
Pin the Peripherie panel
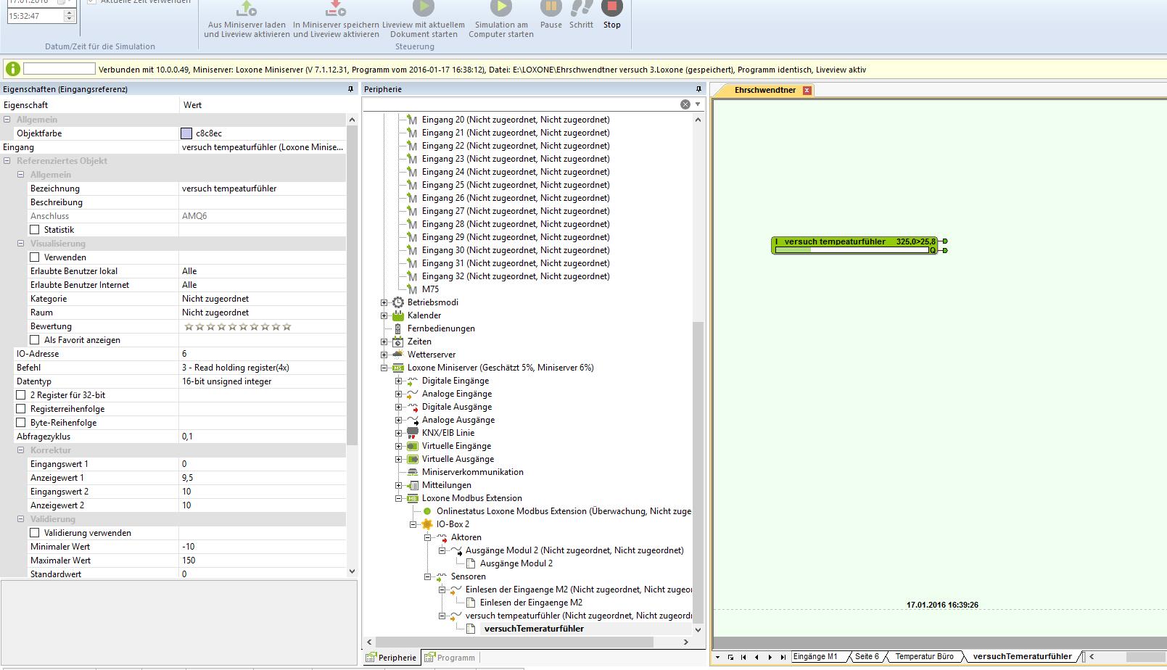[698, 89]
